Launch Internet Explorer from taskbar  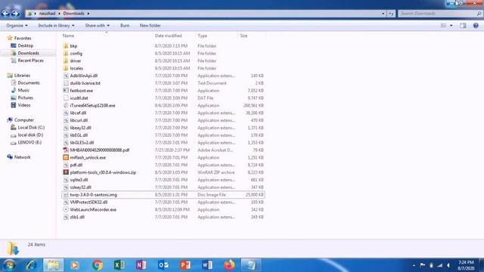pyautogui.click(x=31, y=265)
